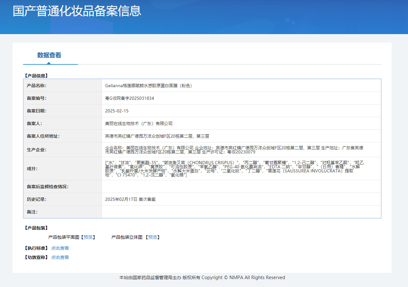This screenshot has height=287, width=408.
Task: Open the 数据查看 tab
Action: (x=49, y=55)
